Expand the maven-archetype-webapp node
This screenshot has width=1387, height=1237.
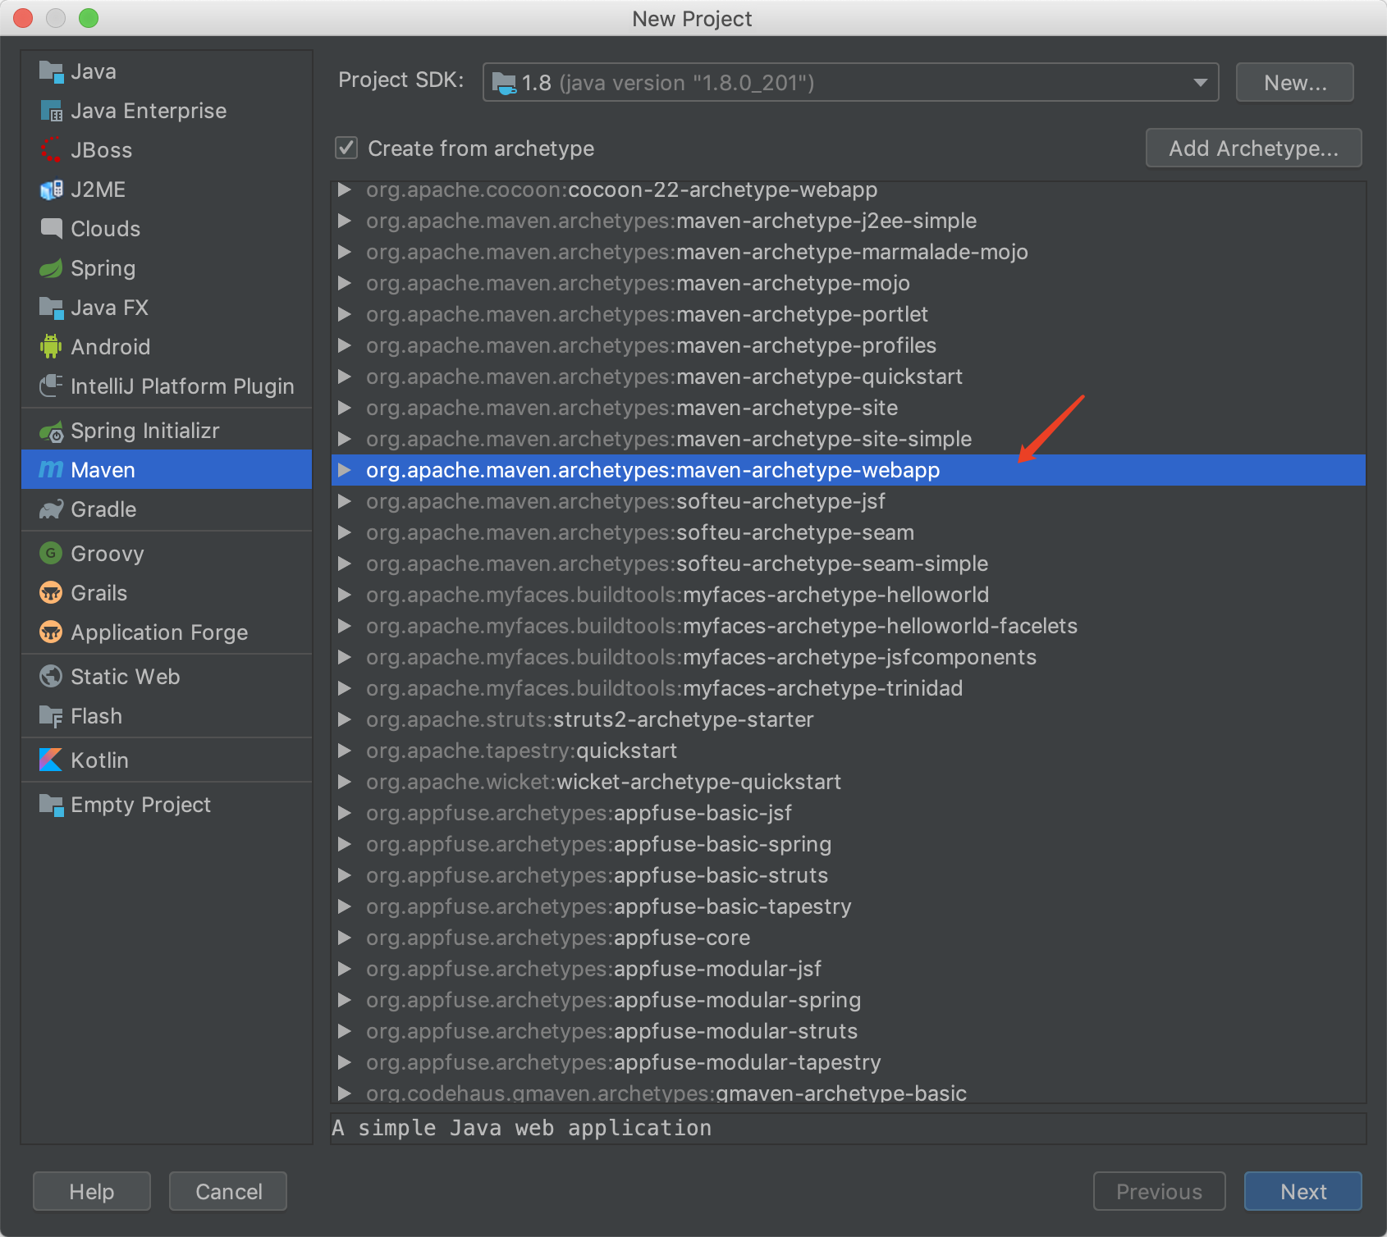[x=345, y=470]
